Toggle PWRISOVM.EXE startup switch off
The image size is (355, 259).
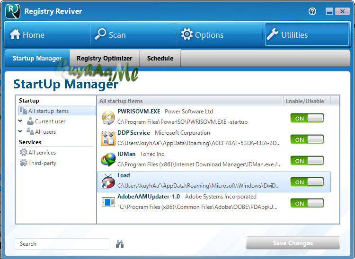[307, 118]
